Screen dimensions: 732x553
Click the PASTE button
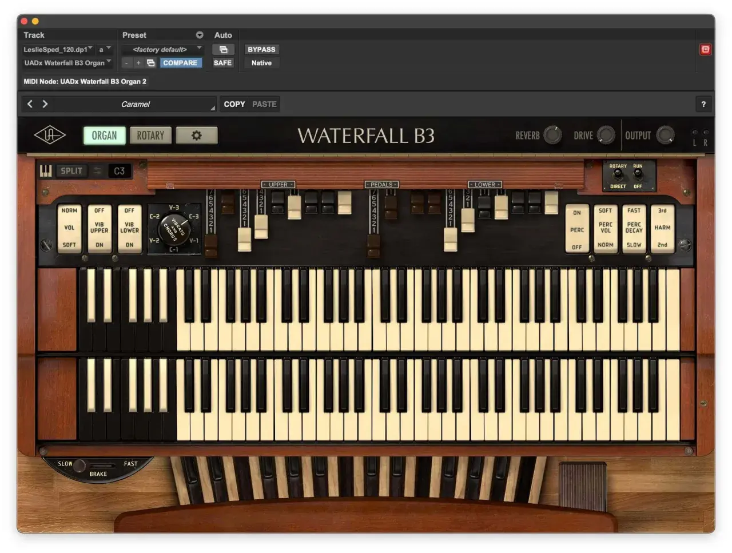coord(264,104)
